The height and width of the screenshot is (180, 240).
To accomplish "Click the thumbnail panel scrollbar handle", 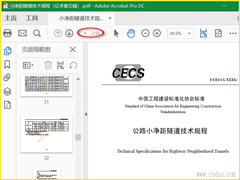I will pos(78,137).
